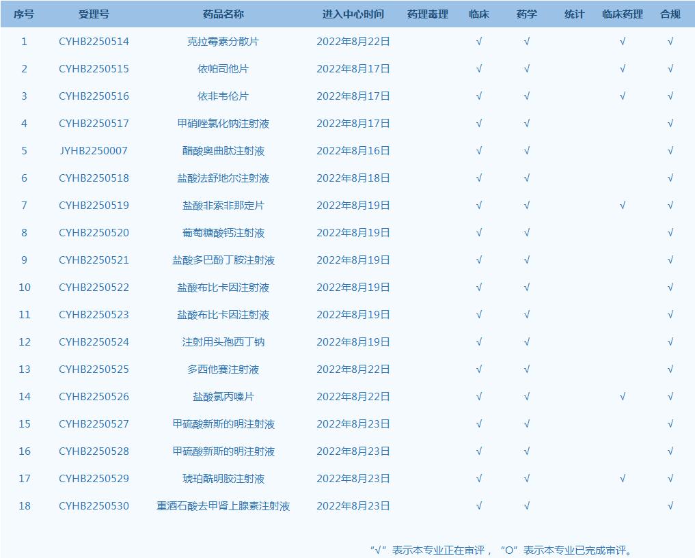695x558 pixels.
Task: Click 临床药理 checkmark for 琥珀酰明胶注射液
Action: coord(623,479)
